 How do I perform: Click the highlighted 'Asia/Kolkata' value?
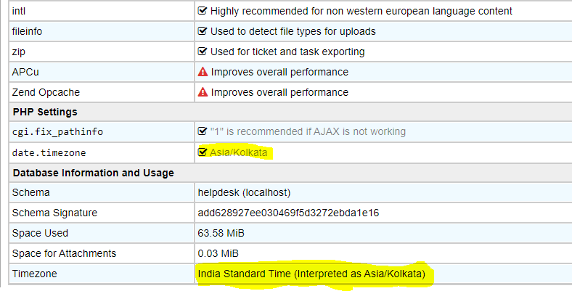(x=239, y=152)
